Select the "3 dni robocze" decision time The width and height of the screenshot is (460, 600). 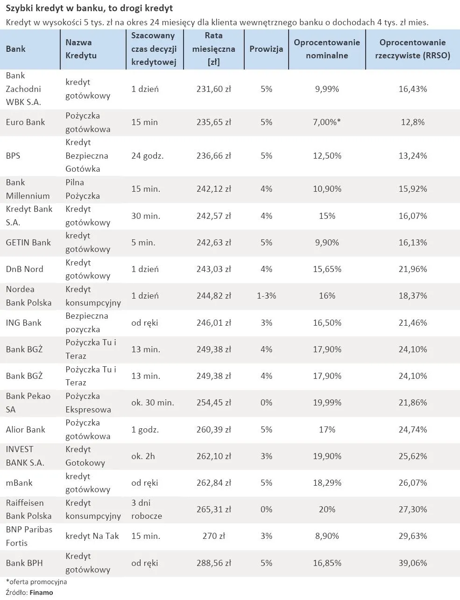(x=146, y=509)
